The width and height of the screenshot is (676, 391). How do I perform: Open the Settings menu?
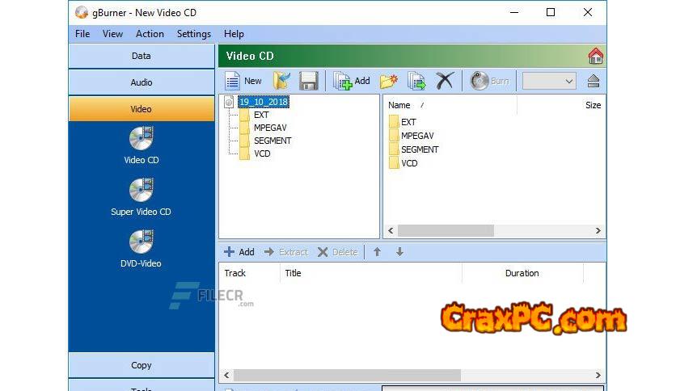(x=193, y=34)
